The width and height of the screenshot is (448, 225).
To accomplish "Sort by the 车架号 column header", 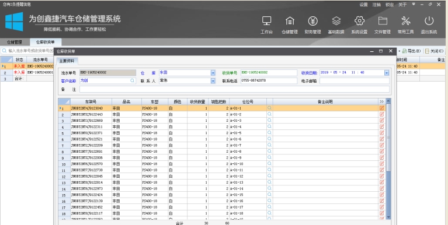I will click(91, 101).
